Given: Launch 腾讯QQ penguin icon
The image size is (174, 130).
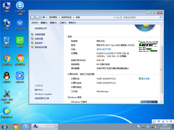Looking at the screenshot, I should pyautogui.click(x=7, y=77).
